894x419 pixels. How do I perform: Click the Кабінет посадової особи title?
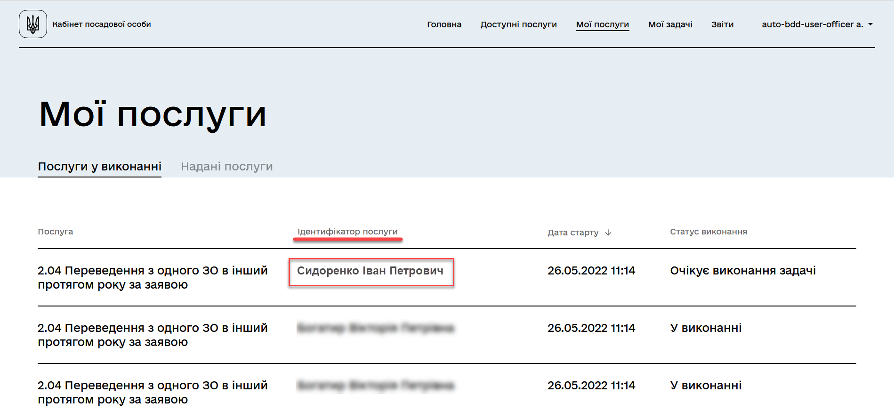click(x=102, y=24)
